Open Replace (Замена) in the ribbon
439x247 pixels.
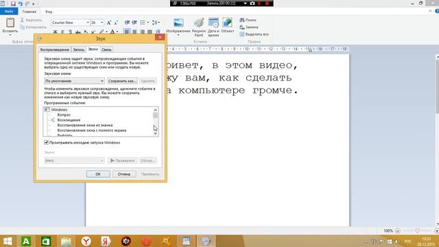tap(249, 27)
